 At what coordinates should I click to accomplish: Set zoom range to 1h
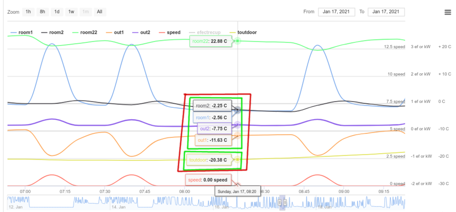pyautogui.click(x=28, y=12)
